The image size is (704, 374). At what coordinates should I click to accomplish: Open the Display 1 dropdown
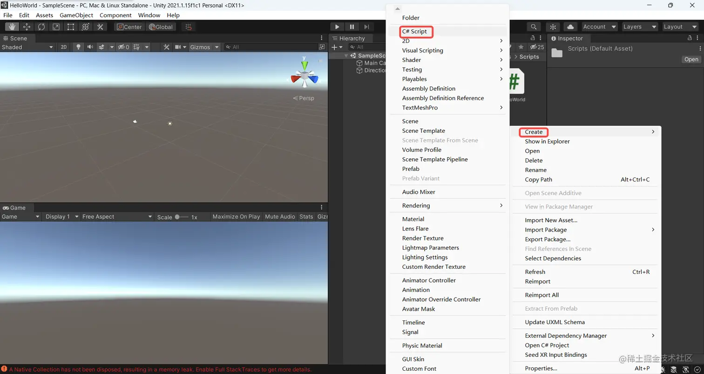click(61, 217)
